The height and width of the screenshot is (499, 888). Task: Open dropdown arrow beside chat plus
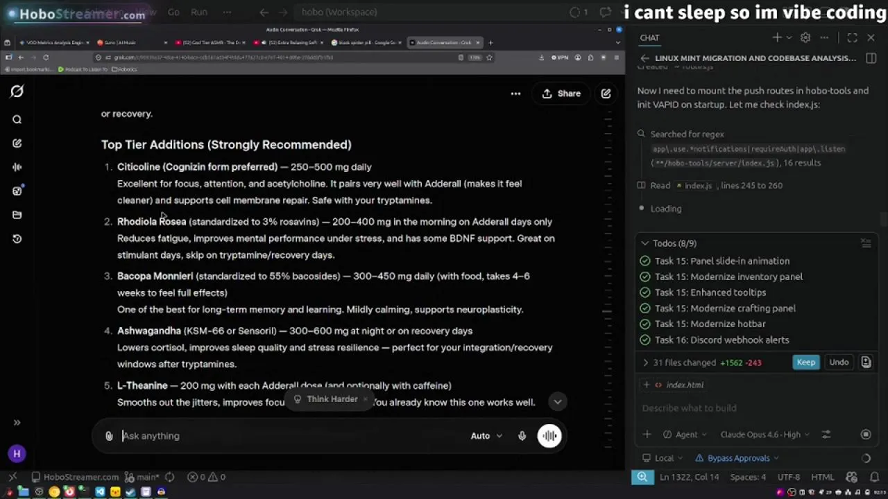coord(789,37)
